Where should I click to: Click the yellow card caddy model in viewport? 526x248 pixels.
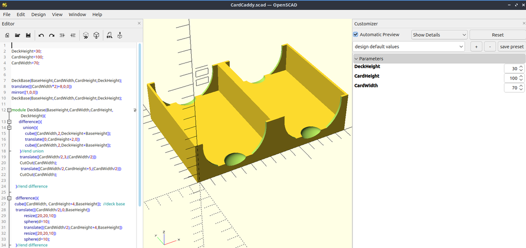coord(247,114)
